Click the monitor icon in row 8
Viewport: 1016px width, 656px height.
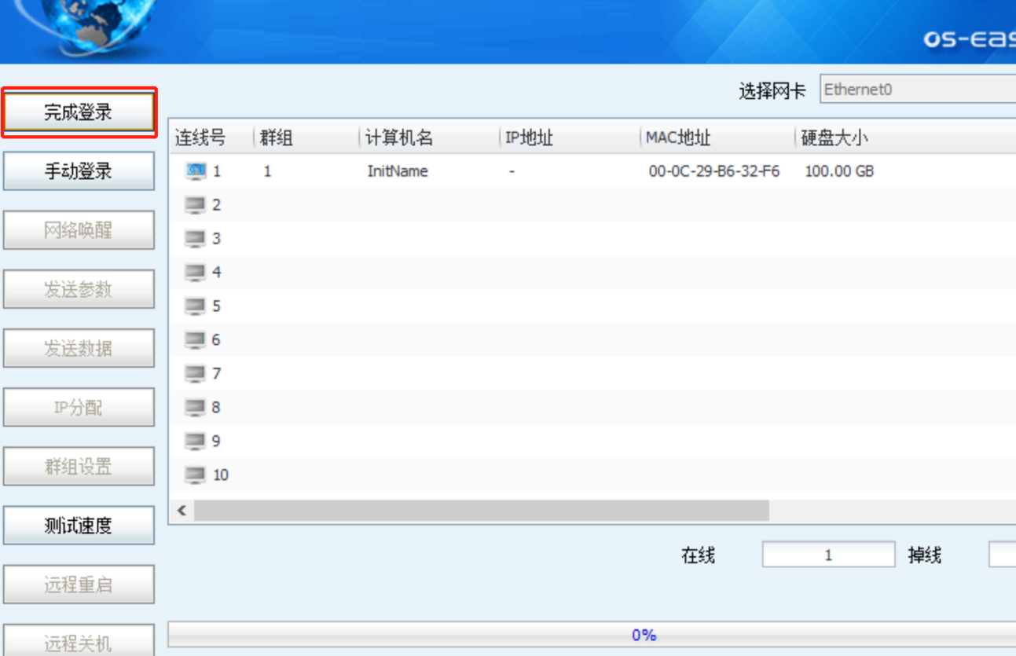195,408
